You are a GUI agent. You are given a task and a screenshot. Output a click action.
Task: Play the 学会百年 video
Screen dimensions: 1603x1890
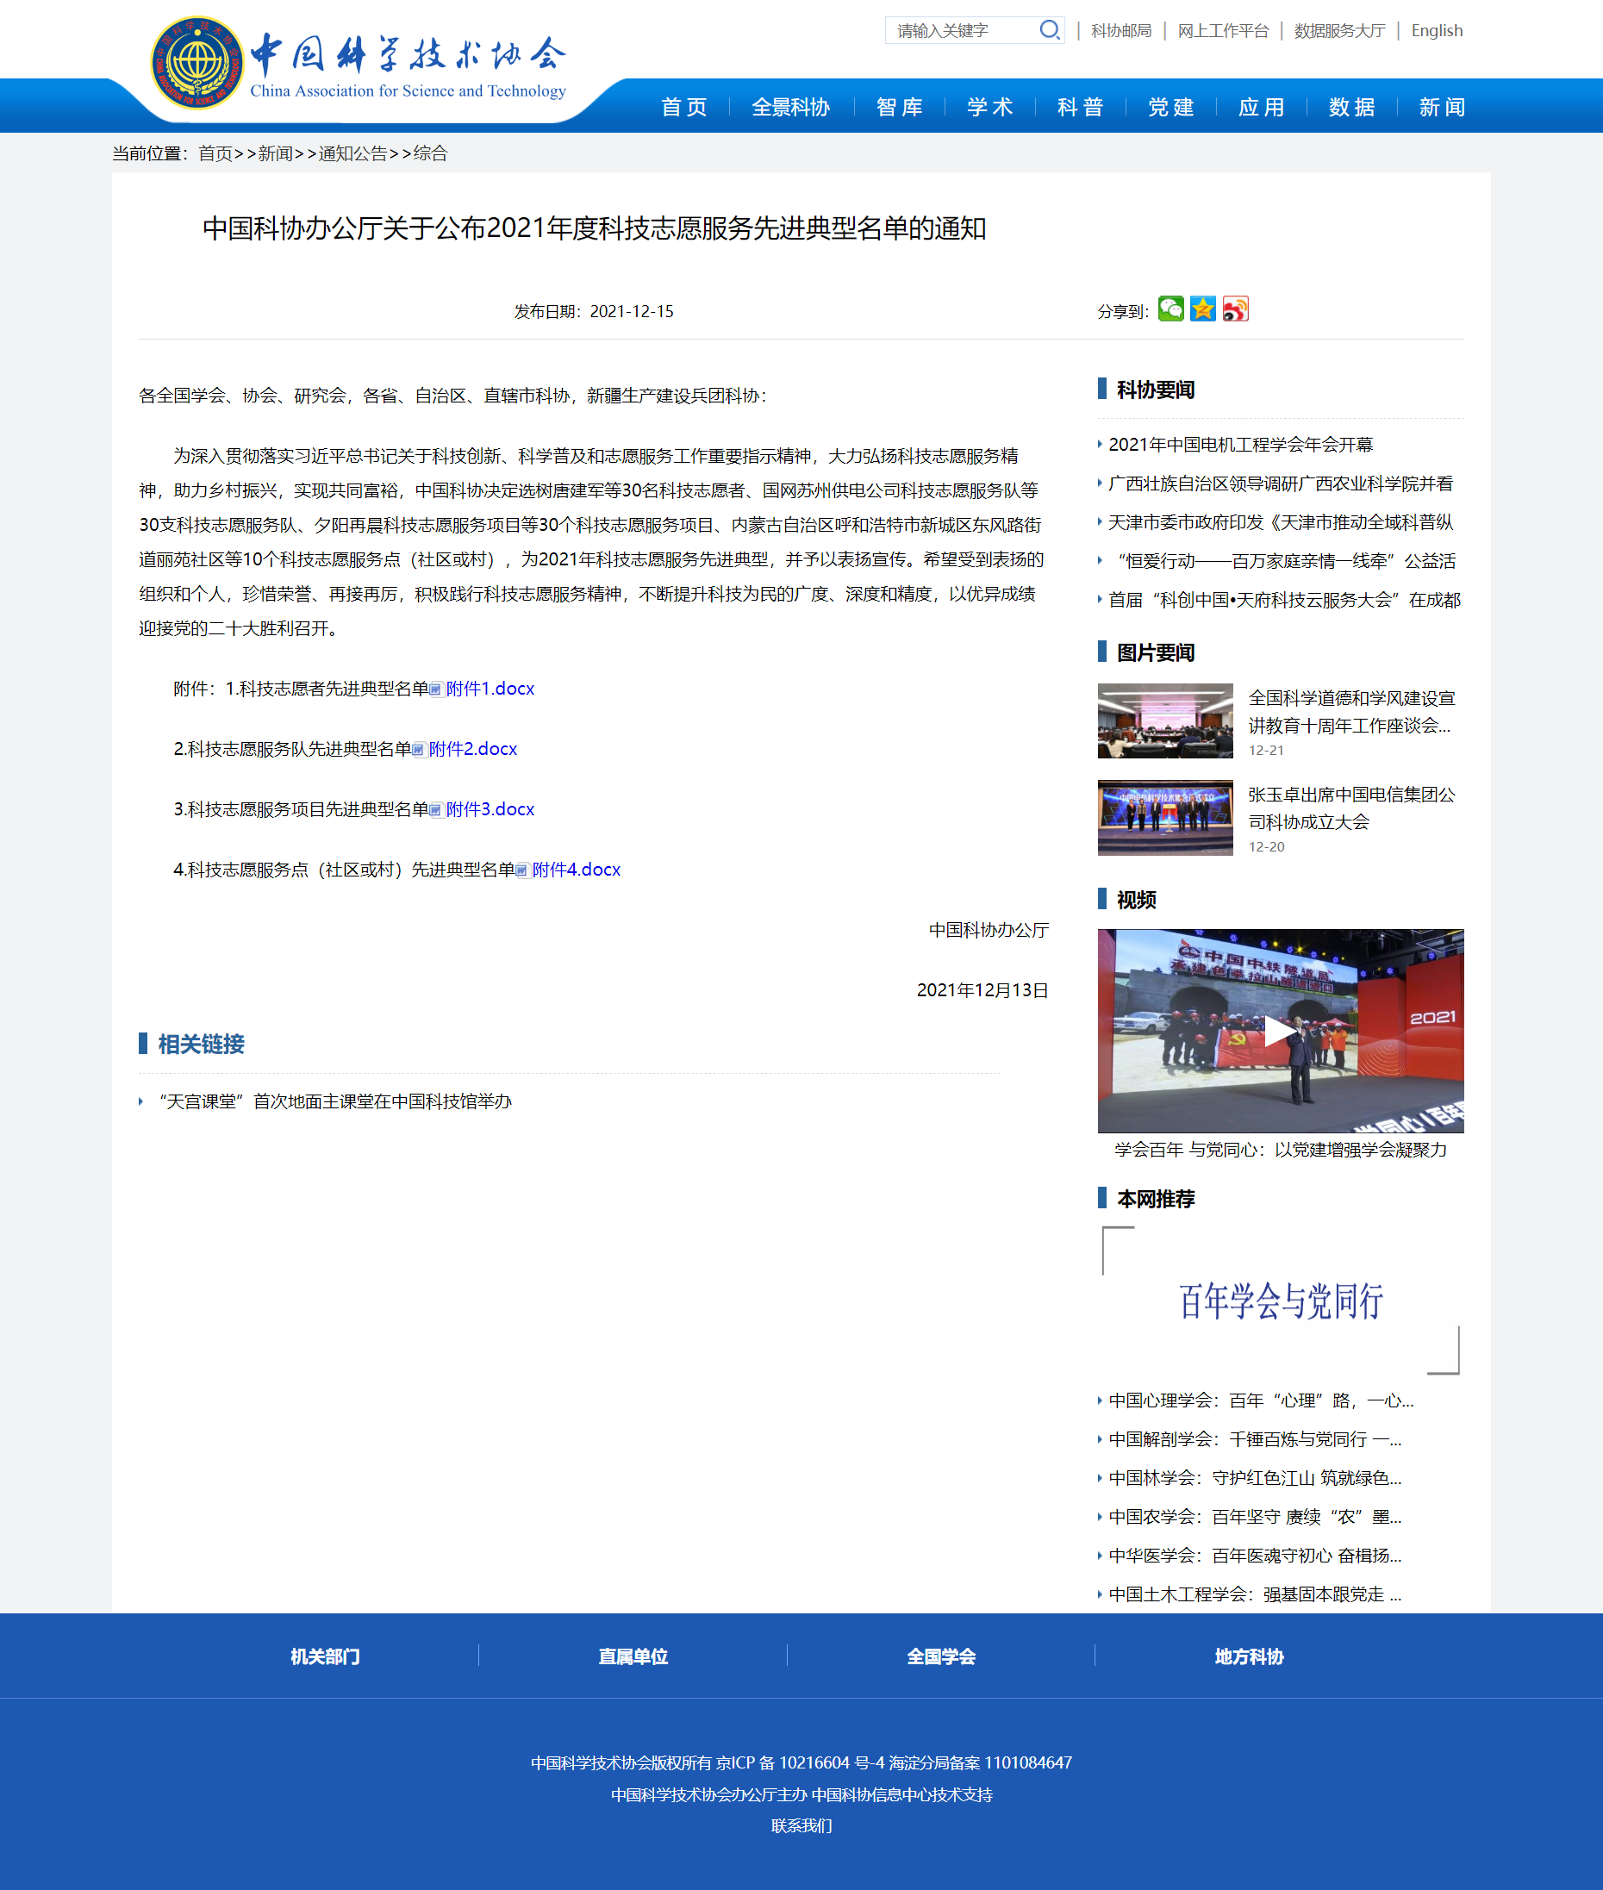(x=1280, y=1031)
